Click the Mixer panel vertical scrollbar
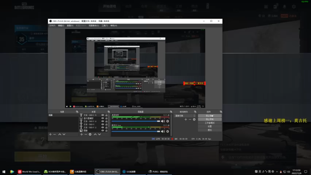This screenshot has height=175, width=311. (x=171, y=124)
